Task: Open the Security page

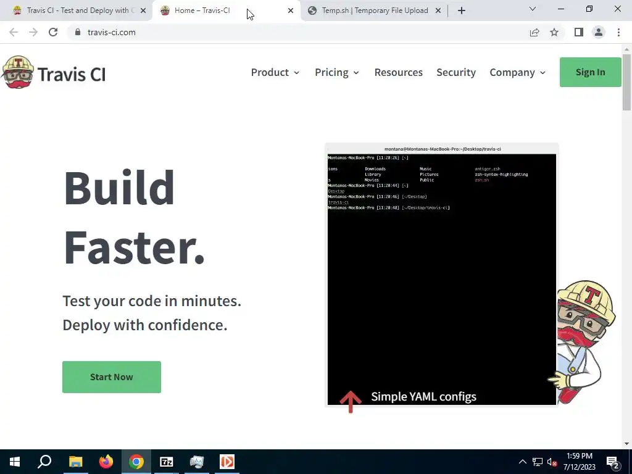Action: pos(456,73)
